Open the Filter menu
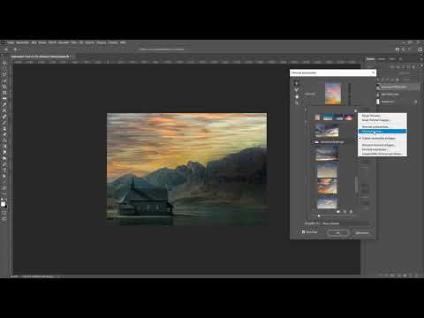 coord(74,42)
